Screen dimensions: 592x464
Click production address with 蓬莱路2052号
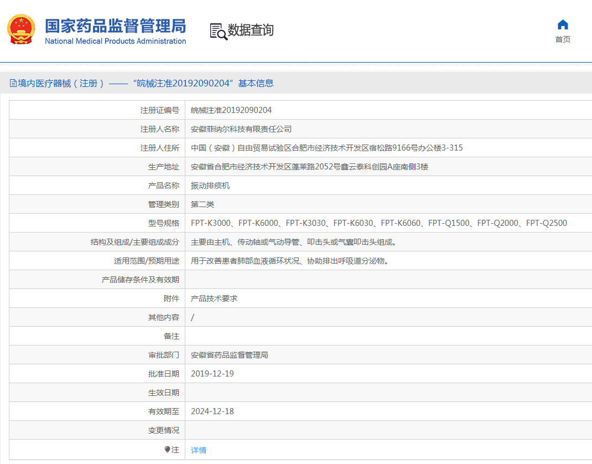(x=310, y=167)
